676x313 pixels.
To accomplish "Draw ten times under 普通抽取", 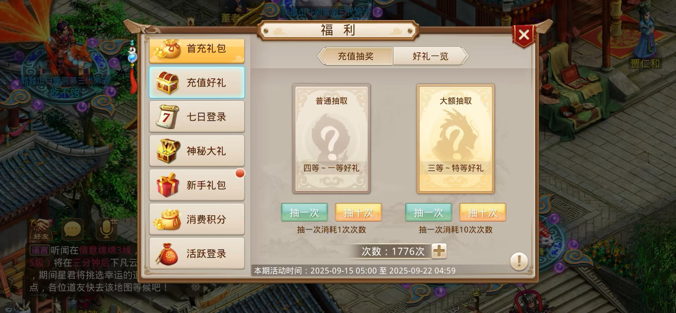I will (x=358, y=213).
